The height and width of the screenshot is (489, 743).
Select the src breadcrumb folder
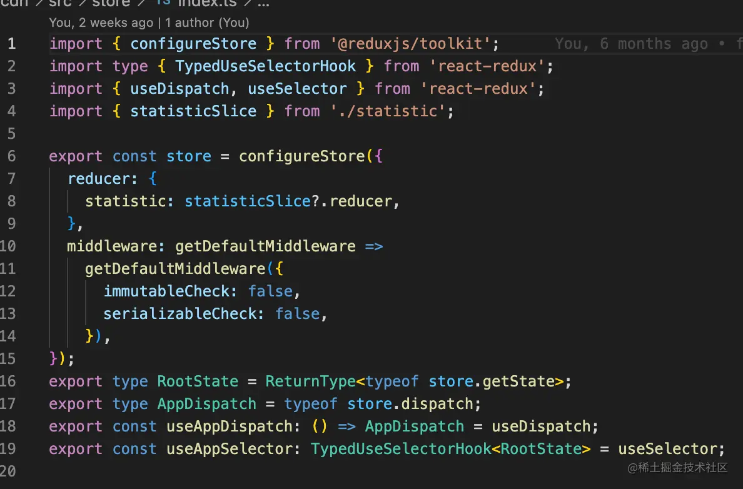(60, 3)
